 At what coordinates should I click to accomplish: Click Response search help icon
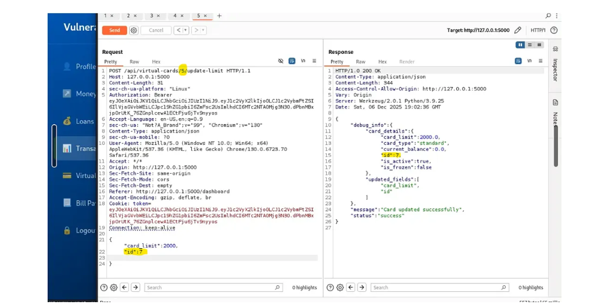[x=330, y=288]
